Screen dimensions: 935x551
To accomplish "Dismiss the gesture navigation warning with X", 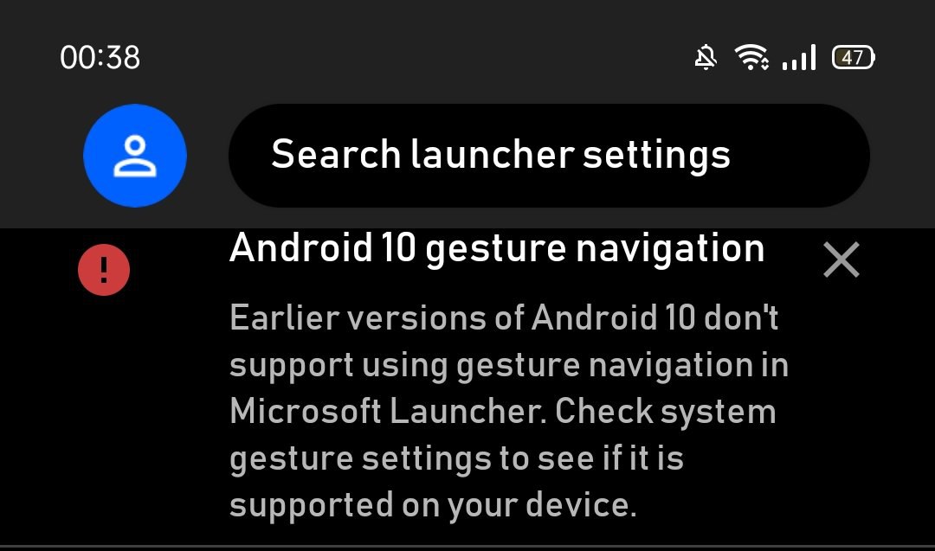I will click(x=841, y=259).
